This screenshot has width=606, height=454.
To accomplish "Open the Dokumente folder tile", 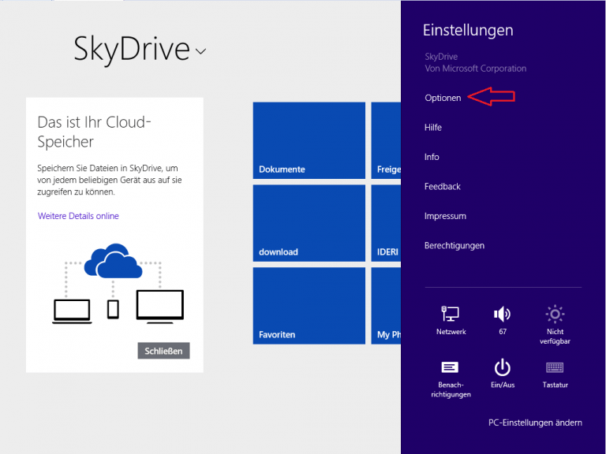I will point(309,140).
